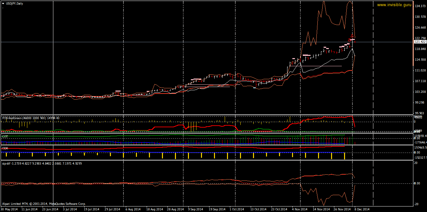The width and height of the screenshot is (427, 212).
Task: Click the 134.373 price scale label
Action: point(420,6)
